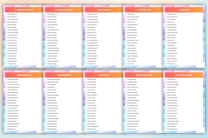Screen dimensions: 208x138
Task: Select the "Draw candy land" list item
Action: point(12,22)
